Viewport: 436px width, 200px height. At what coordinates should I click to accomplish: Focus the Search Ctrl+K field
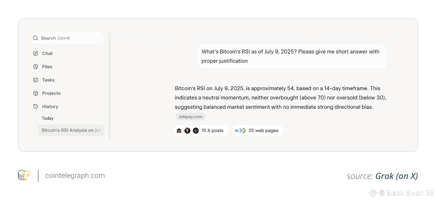(x=68, y=38)
